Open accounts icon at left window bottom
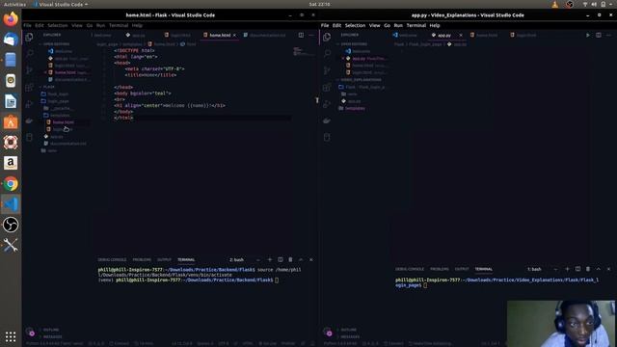 coord(30,332)
